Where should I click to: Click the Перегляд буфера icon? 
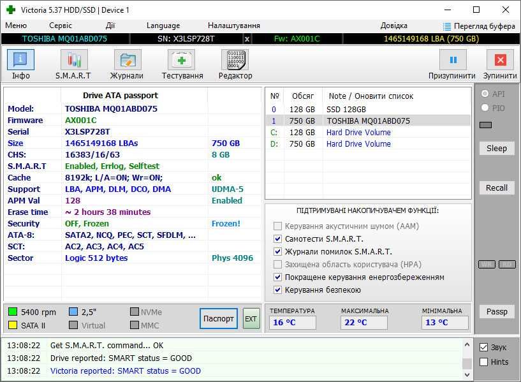click(x=447, y=26)
